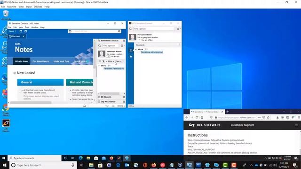301x169 pixels.
Task: Open the Open dropdown in HCL Notes toolbar
Action: 13,31
